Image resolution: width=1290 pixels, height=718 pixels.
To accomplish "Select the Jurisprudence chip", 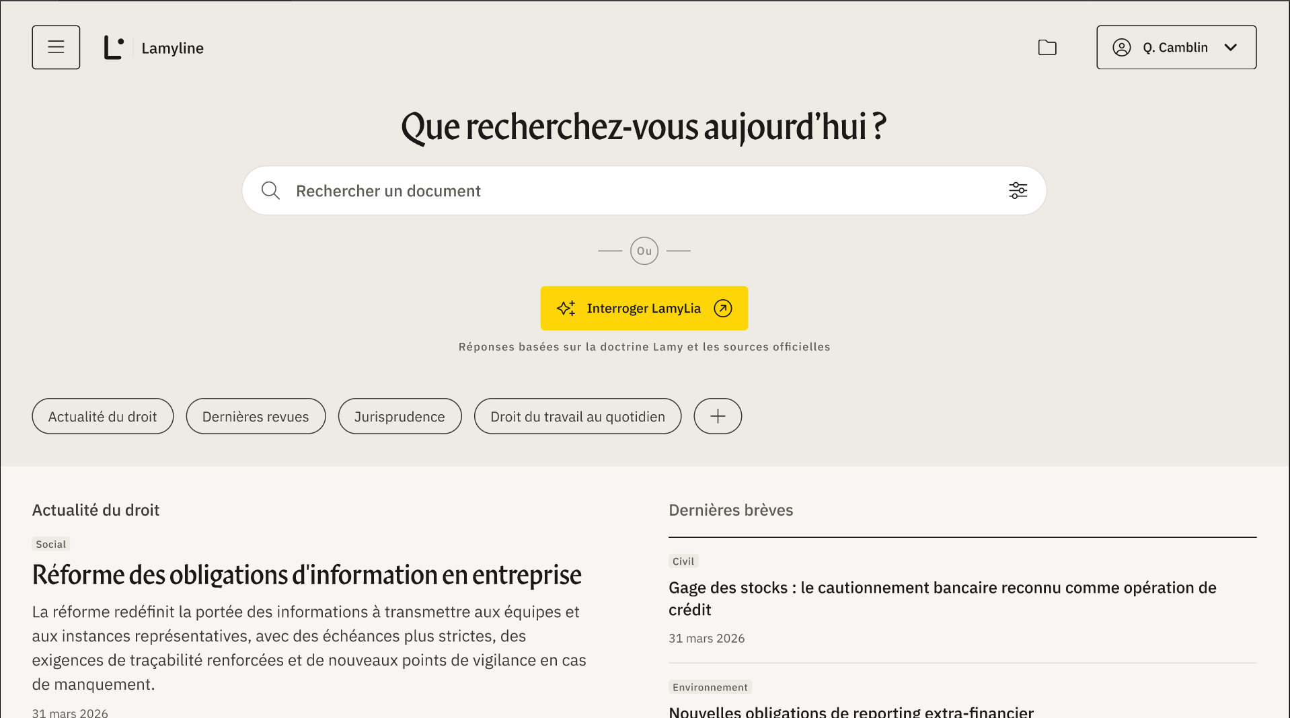I will click(400, 416).
